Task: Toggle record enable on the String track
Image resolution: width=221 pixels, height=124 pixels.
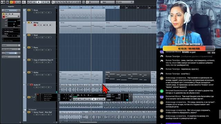Action: [x=35, y=25]
